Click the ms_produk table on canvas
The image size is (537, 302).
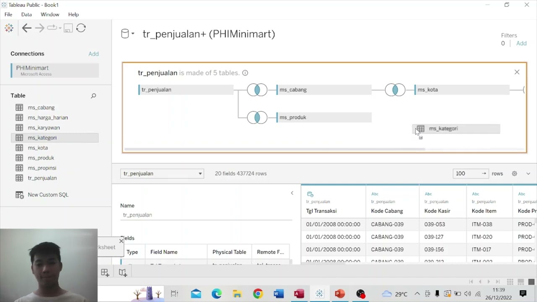[324, 117]
